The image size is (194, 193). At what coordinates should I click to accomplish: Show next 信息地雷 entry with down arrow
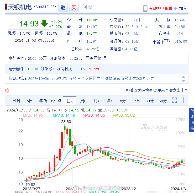[183, 81]
